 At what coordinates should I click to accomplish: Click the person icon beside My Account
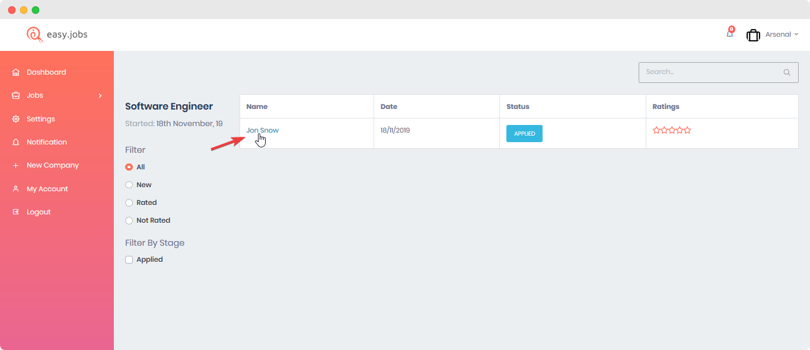pos(16,189)
